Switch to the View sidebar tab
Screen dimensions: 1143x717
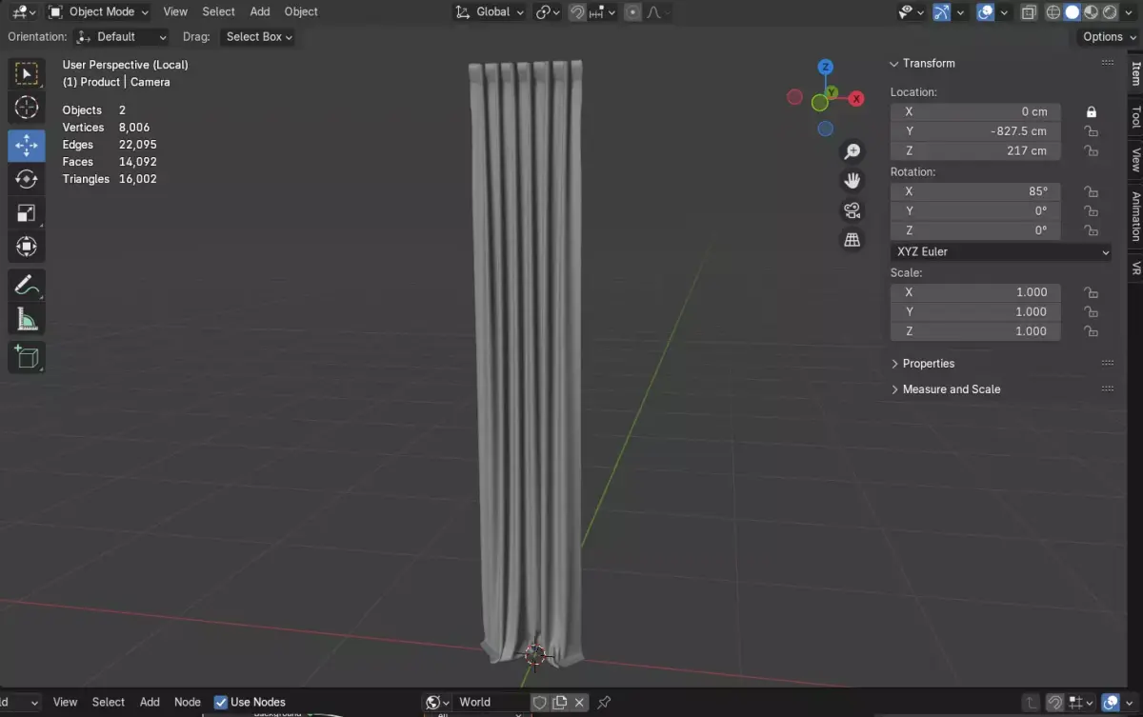coord(1135,159)
